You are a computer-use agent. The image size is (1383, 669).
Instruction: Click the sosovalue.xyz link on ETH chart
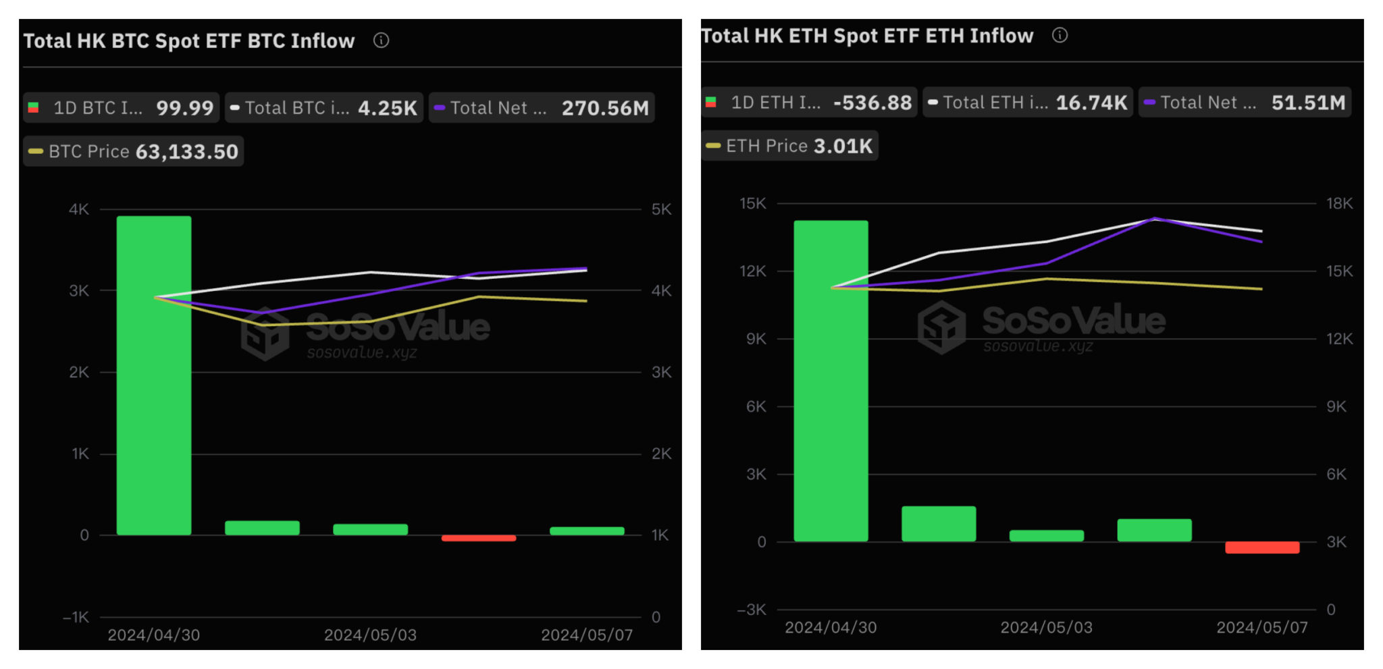(x=1038, y=346)
